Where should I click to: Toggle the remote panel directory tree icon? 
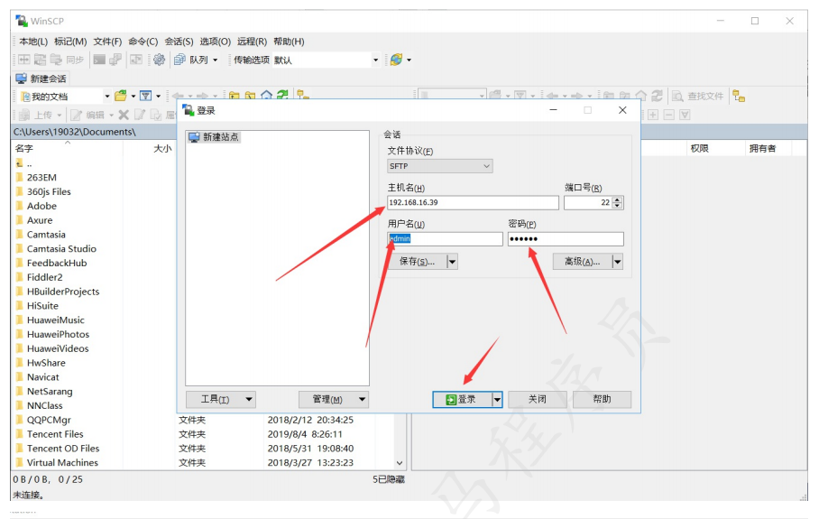coord(739,96)
